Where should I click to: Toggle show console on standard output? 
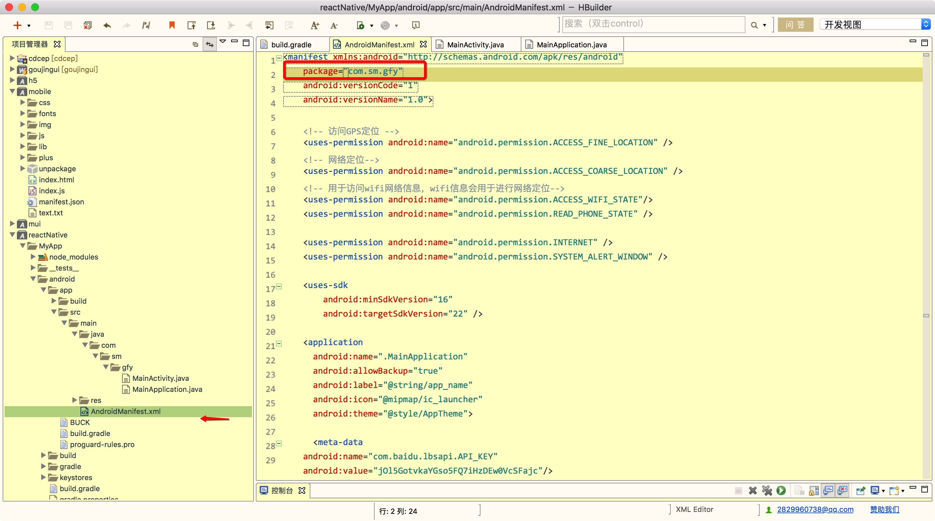click(828, 491)
